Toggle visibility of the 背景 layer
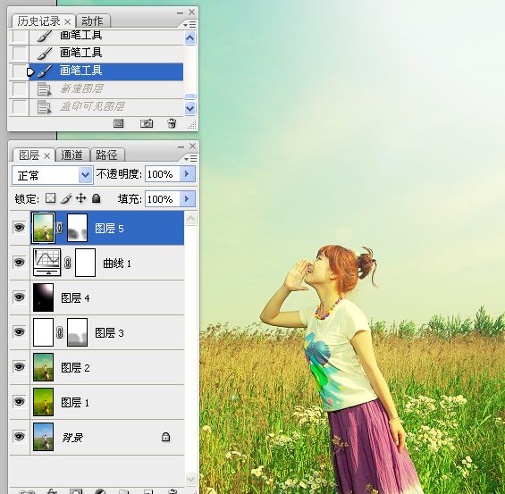505x494 pixels. tap(20, 437)
